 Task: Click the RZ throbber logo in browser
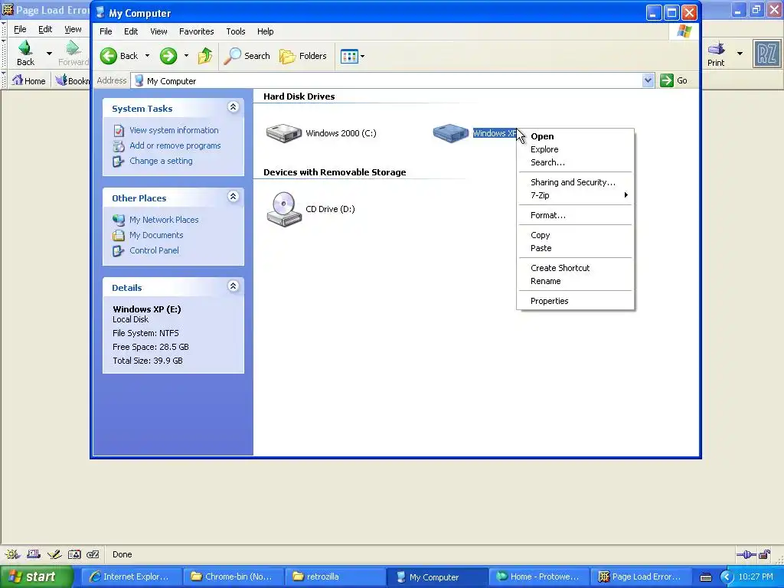click(766, 54)
